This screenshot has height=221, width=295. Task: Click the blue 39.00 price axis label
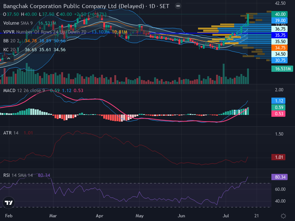pos(280,21)
